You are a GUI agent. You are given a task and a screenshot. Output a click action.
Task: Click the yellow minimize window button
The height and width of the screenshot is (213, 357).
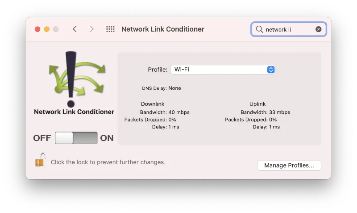tap(47, 29)
